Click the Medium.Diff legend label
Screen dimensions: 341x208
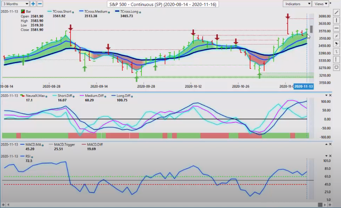(x=94, y=96)
